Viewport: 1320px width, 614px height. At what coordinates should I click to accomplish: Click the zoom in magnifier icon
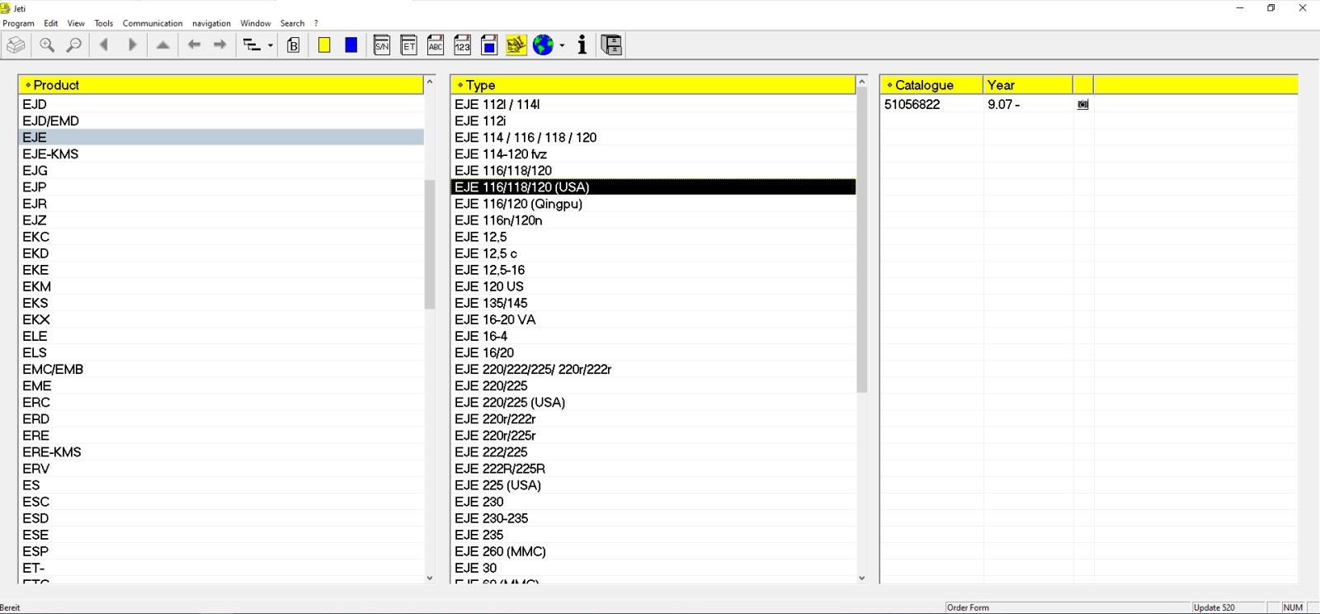(x=47, y=45)
